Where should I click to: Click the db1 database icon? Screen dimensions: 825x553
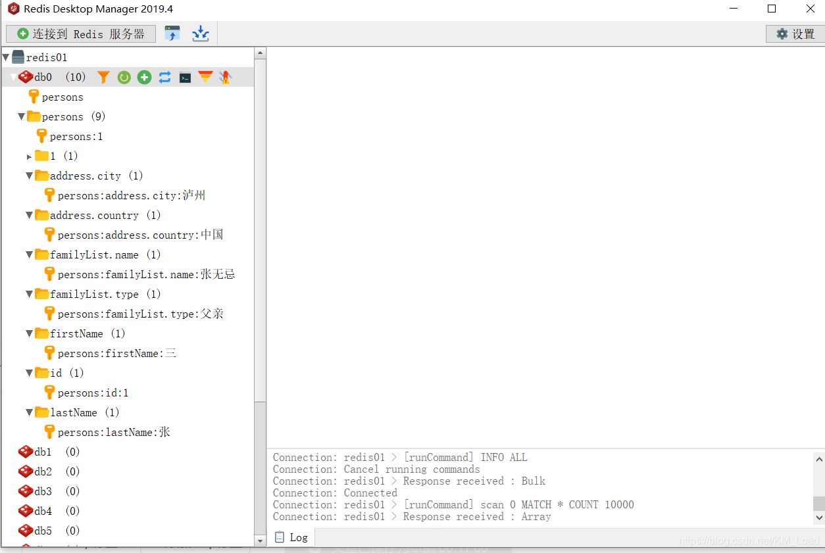tap(26, 452)
